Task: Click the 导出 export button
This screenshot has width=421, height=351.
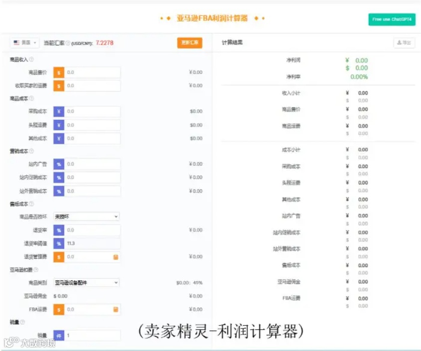Action: [404, 42]
